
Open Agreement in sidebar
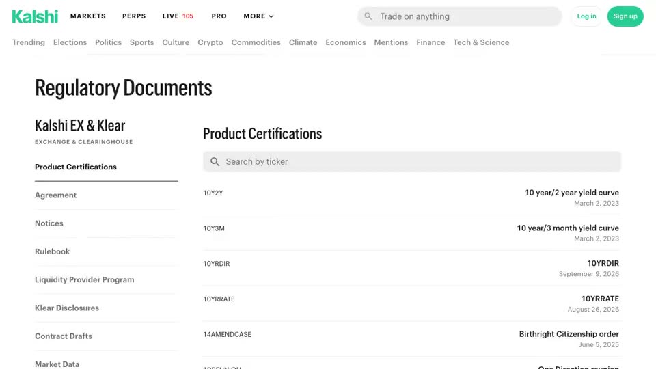[x=55, y=195]
